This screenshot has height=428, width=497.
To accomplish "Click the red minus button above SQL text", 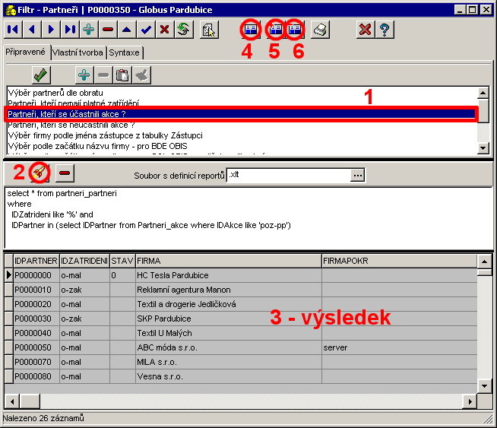I will [x=65, y=173].
